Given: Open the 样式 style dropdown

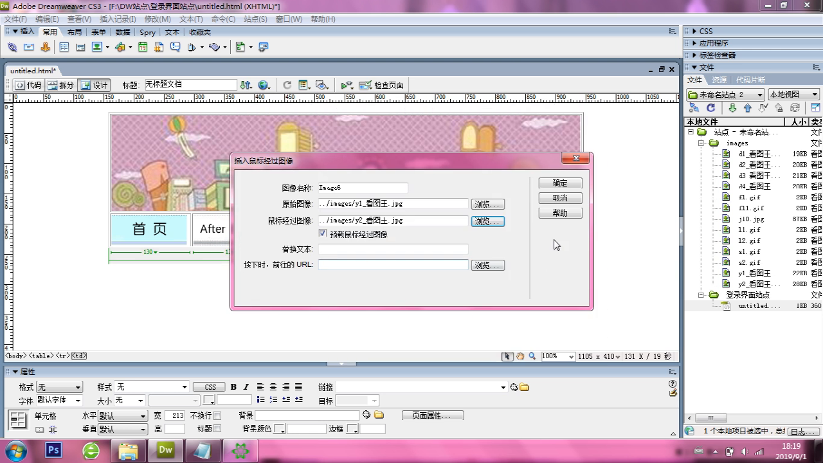Looking at the screenshot, I should click(x=152, y=387).
